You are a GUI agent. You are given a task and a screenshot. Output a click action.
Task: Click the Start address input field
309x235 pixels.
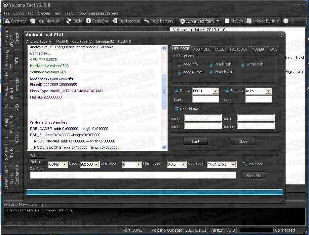[206, 99]
